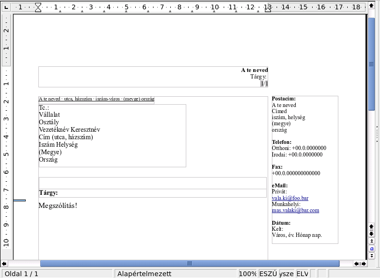Click the scroll-left arrow at the left end of the horizontal scrollbar
The width and height of the screenshot is (380, 278).
click(x=4, y=264)
